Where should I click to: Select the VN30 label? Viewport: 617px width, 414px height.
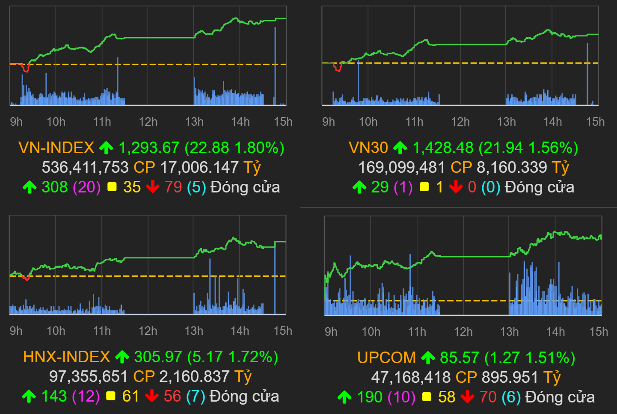click(368, 148)
